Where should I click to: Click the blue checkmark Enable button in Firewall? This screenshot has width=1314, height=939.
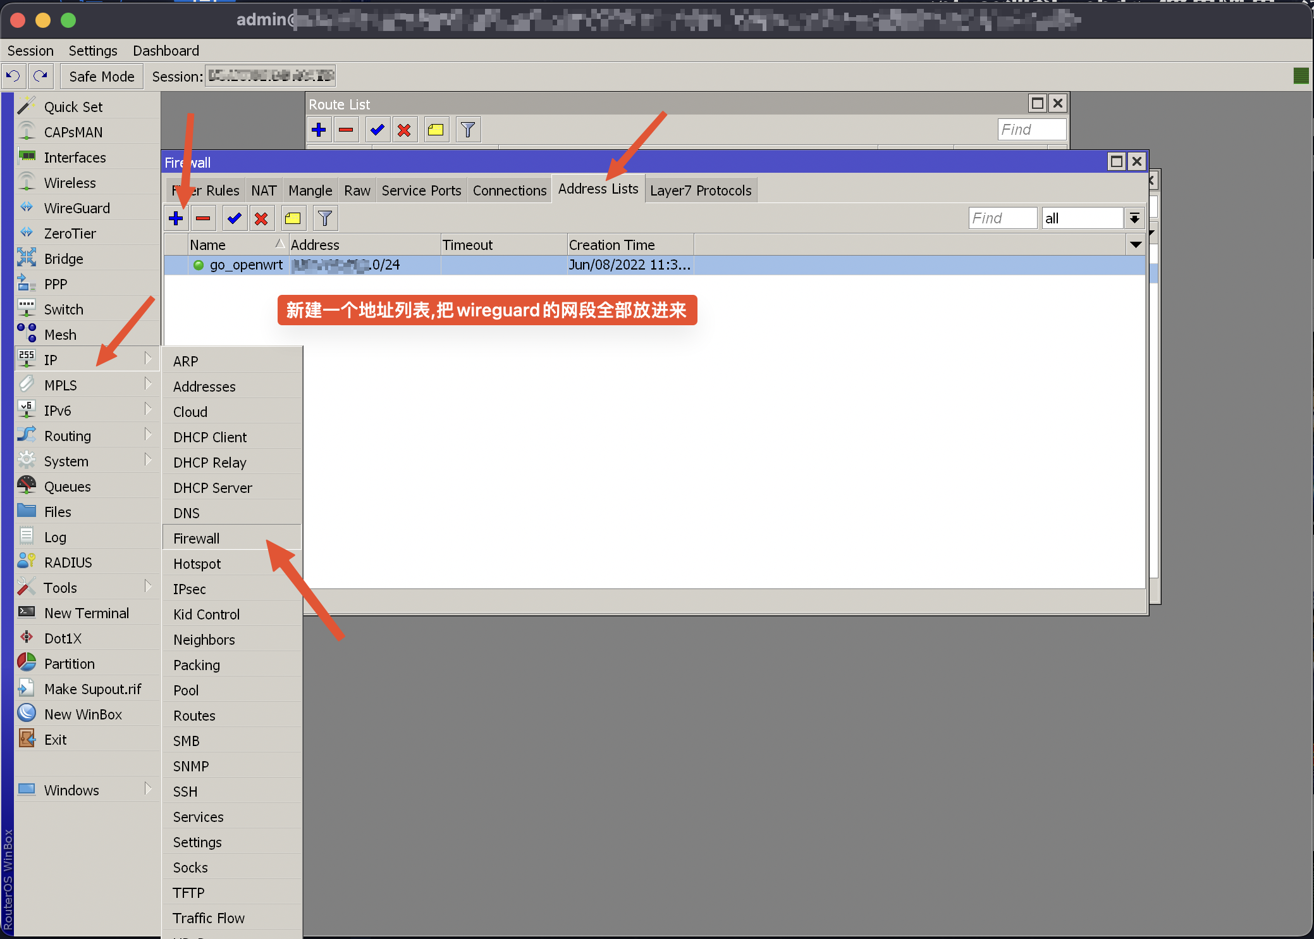pos(235,218)
